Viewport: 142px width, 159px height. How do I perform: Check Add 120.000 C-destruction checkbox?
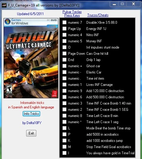tap(64, 91)
